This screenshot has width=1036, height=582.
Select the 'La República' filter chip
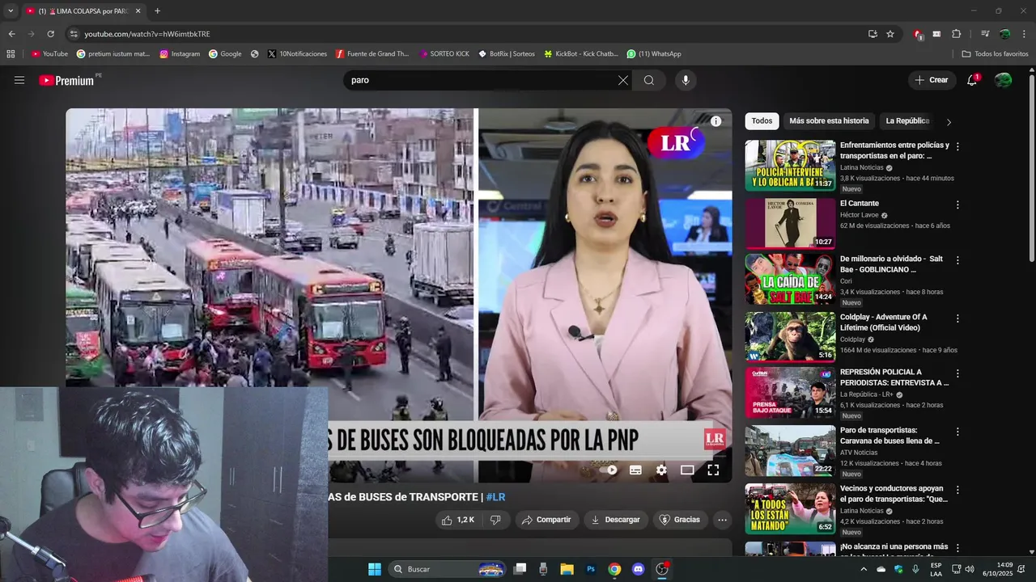(x=907, y=121)
